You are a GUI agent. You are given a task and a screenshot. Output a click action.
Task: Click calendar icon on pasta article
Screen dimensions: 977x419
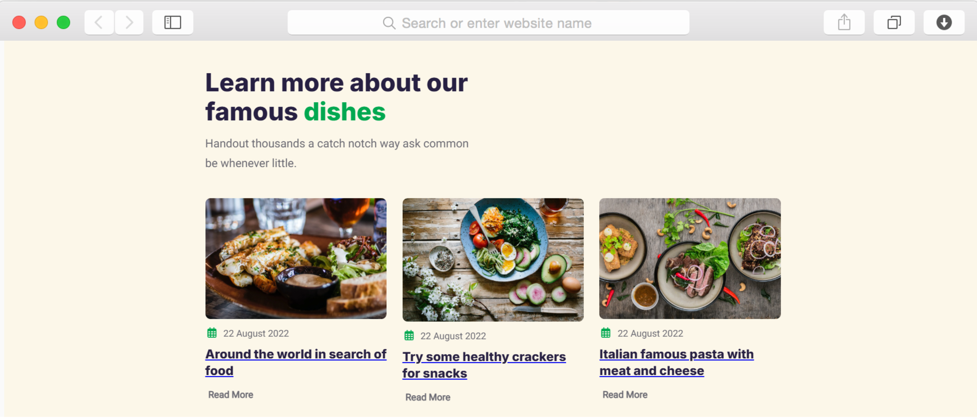point(606,333)
